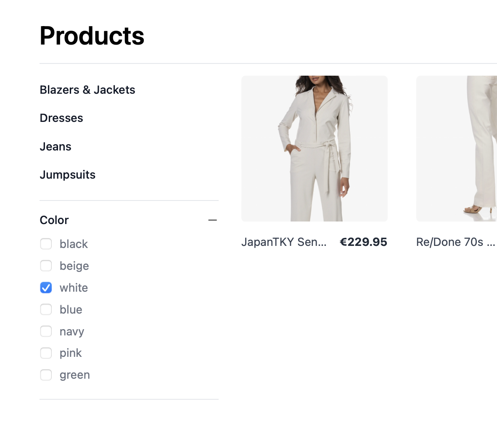Collapse the Color filter using minus icon
497x422 pixels.
[213, 220]
